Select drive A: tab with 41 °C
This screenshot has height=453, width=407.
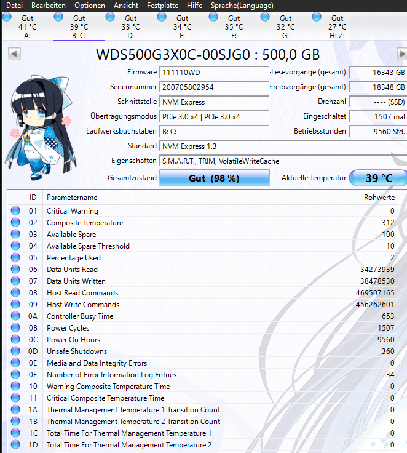[x=28, y=26]
